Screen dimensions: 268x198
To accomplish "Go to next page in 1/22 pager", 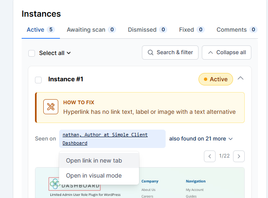I will click(x=239, y=156).
